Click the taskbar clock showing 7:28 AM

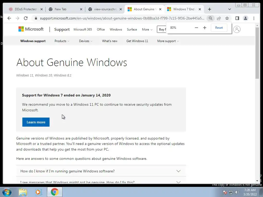click(250, 192)
